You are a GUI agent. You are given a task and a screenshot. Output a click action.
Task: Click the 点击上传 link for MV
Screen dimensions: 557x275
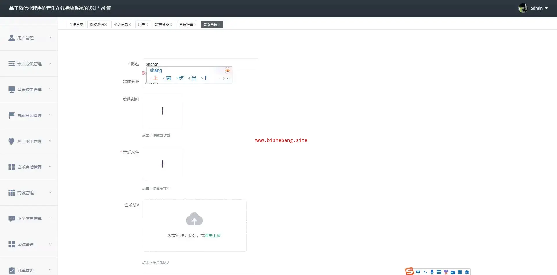pos(213,236)
